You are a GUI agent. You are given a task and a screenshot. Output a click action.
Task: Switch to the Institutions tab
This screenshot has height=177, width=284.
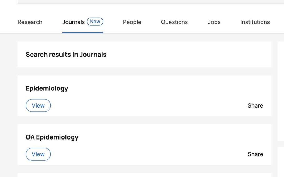pos(255,22)
